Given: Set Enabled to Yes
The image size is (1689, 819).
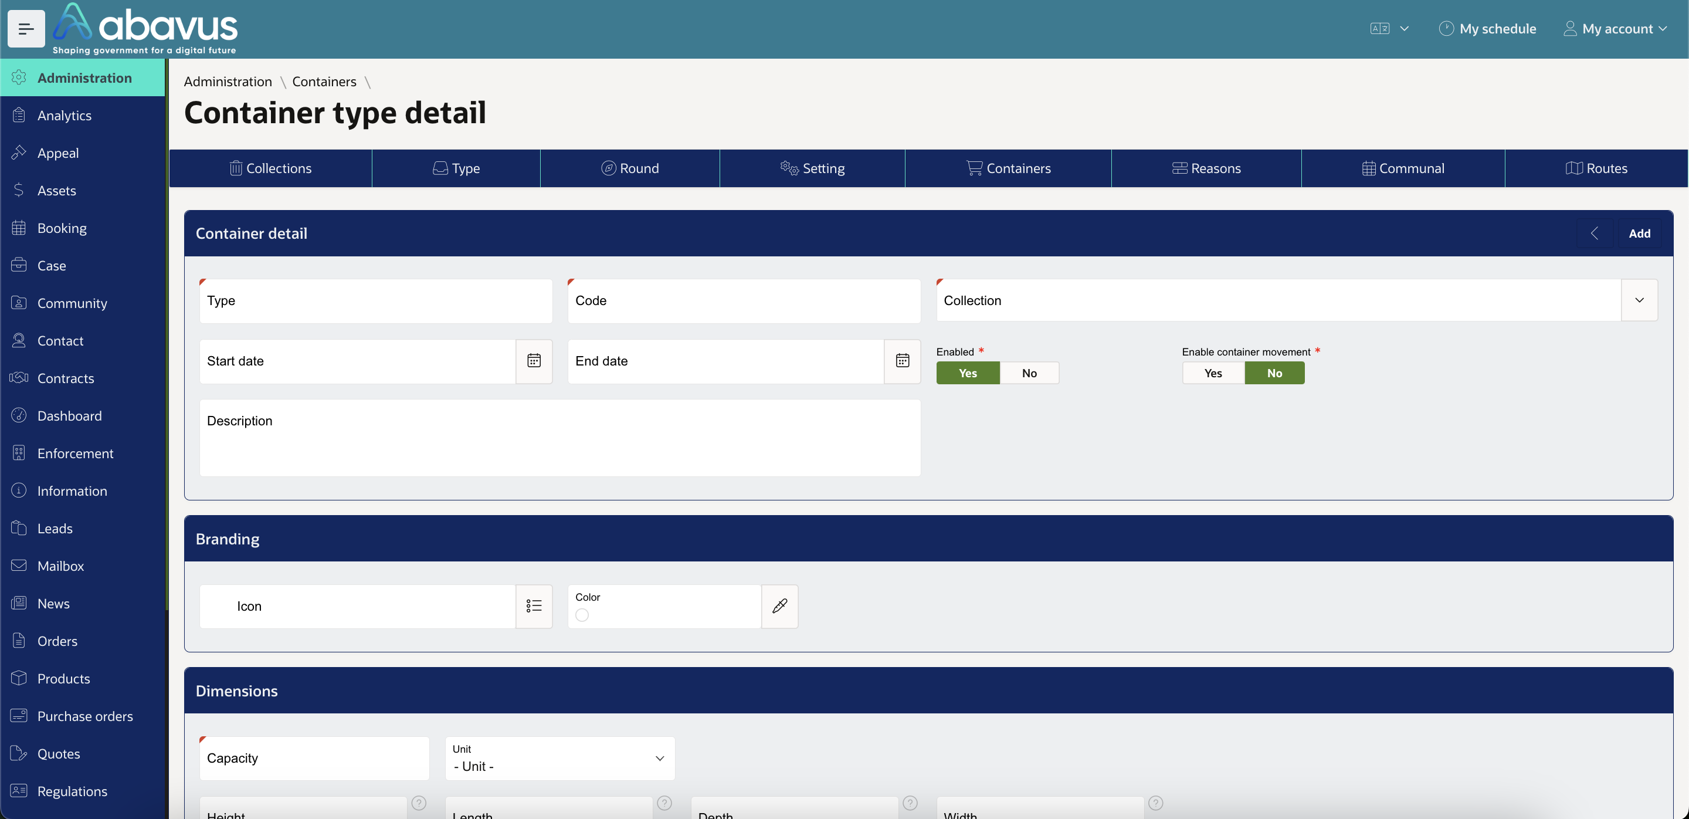Looking at the screenshot, I should (968, 373).
